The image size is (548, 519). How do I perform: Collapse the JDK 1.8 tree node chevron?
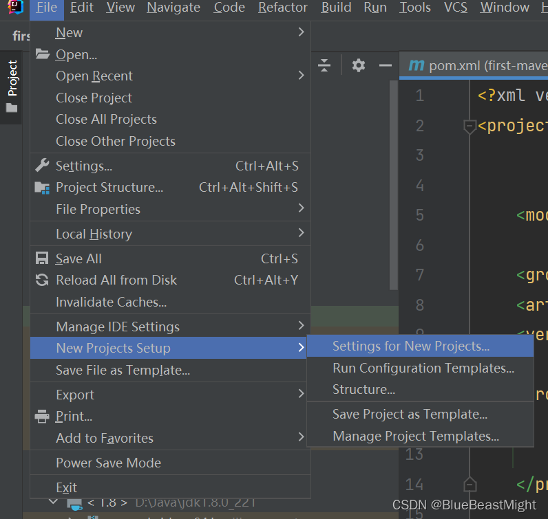tap(53, 502)
